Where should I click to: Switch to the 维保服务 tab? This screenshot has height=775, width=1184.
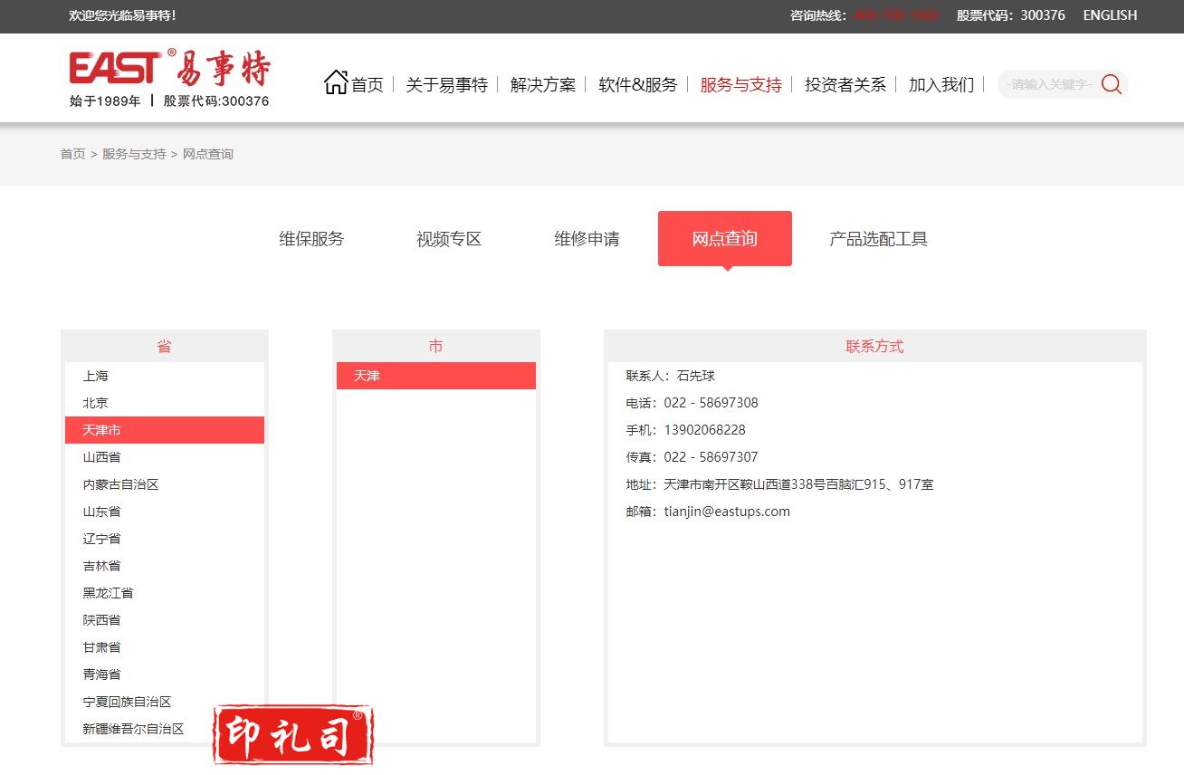click(x=311, y=239)
